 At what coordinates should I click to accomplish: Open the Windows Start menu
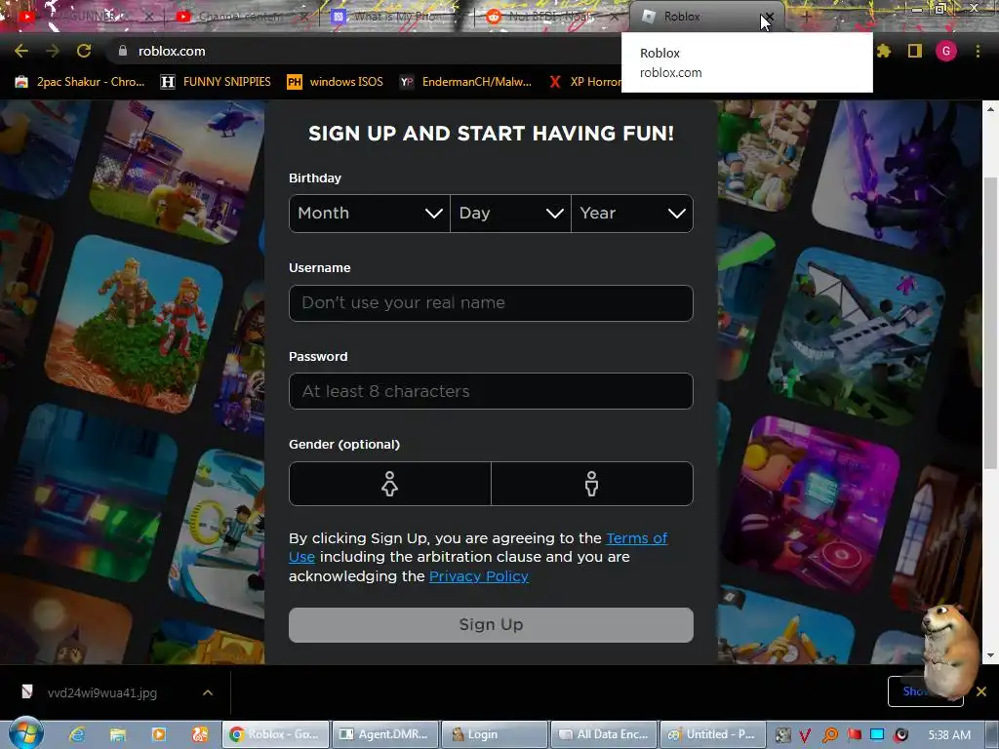[25, 733]
